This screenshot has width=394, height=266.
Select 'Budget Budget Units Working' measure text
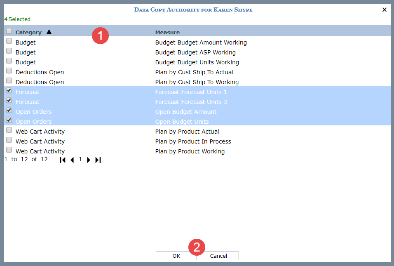(x=197, y=62)
